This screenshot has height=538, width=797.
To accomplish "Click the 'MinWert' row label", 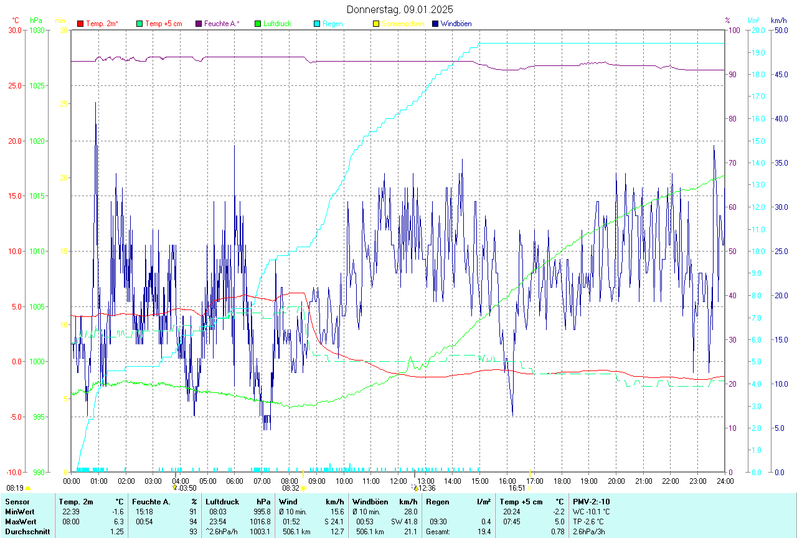I will pyautogui.click(x=19, y=512).
